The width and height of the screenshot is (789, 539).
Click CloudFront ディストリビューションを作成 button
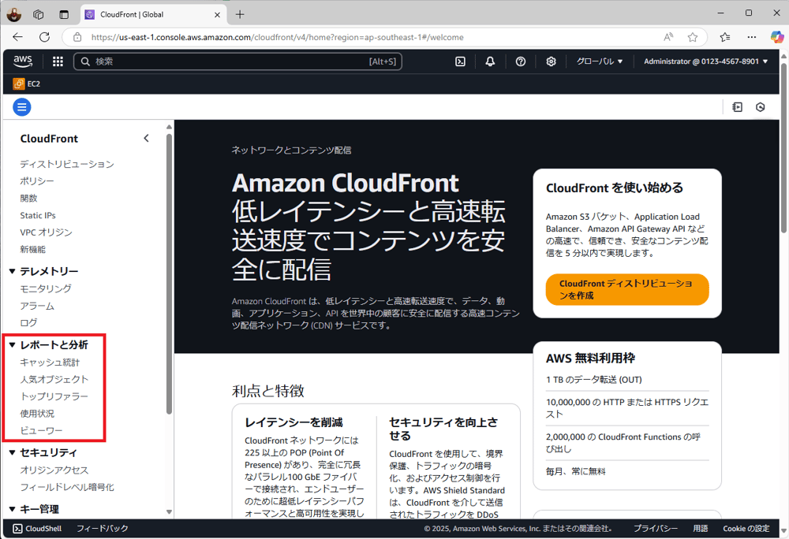627,289
